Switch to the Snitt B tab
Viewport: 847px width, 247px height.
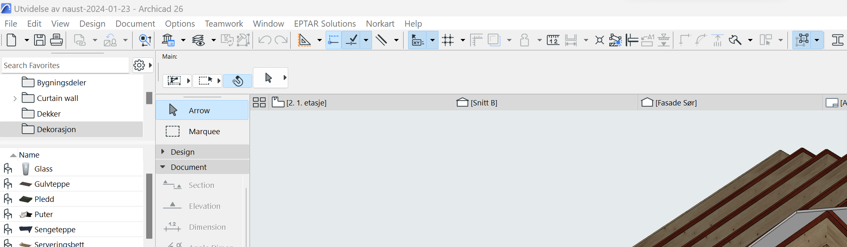tap(483, 103)
